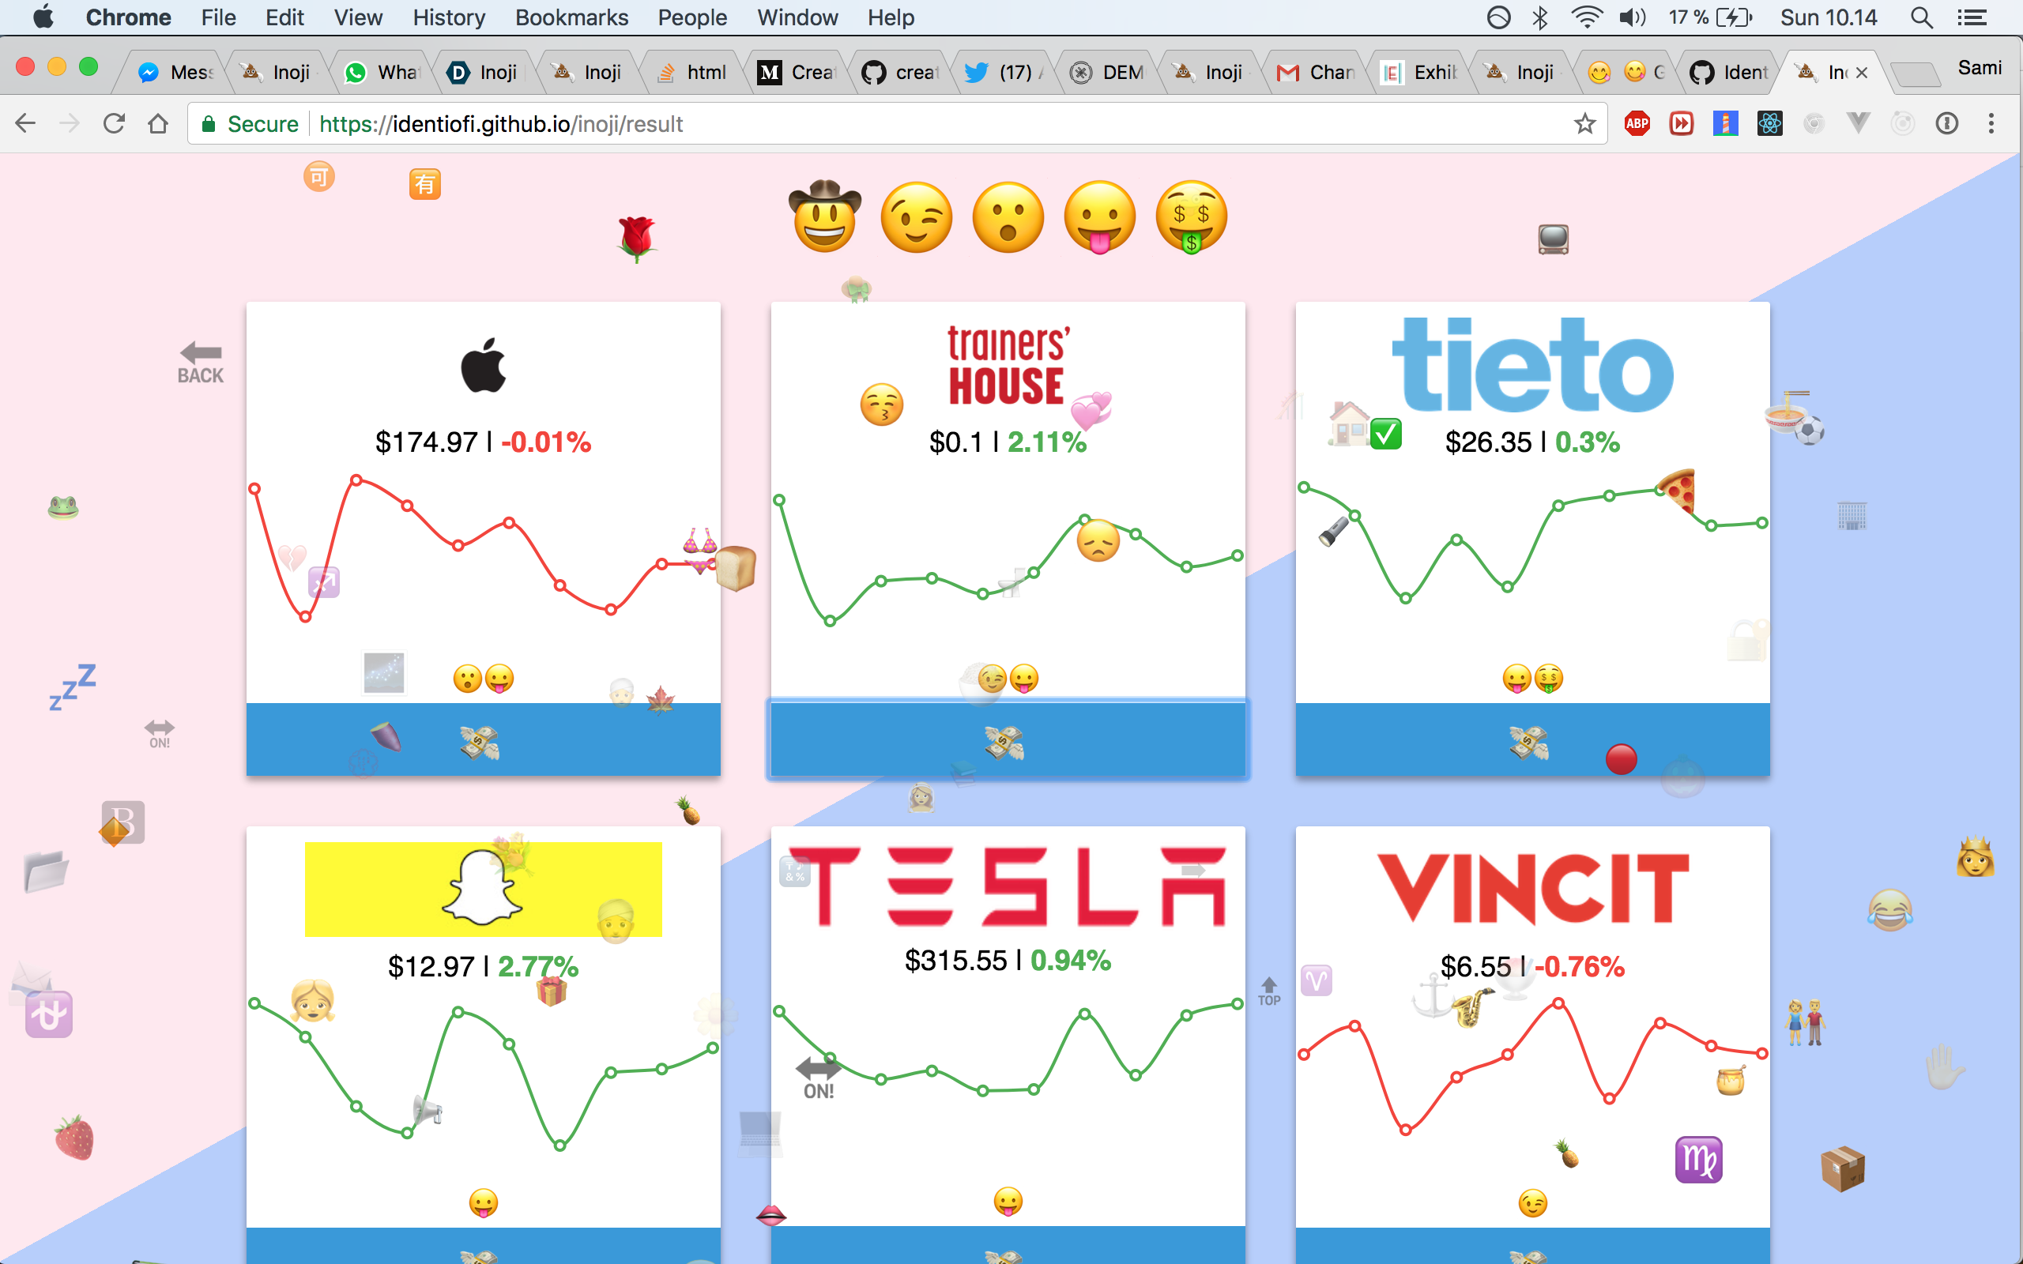Screen dimensions: 2023x1264
Task: Click the Tesla logo card
Action: 1008,886
